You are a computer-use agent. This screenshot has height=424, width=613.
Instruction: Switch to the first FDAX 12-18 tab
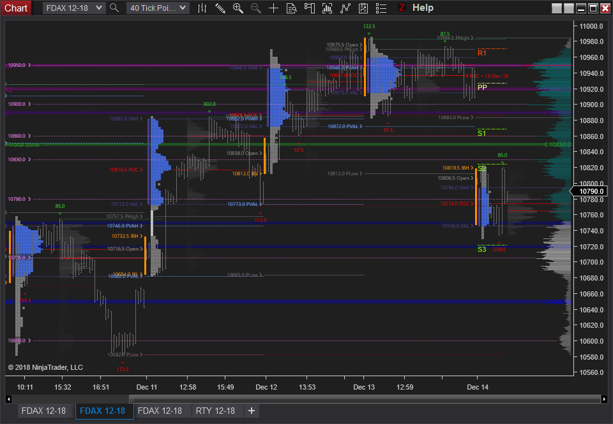coord(43,411)
